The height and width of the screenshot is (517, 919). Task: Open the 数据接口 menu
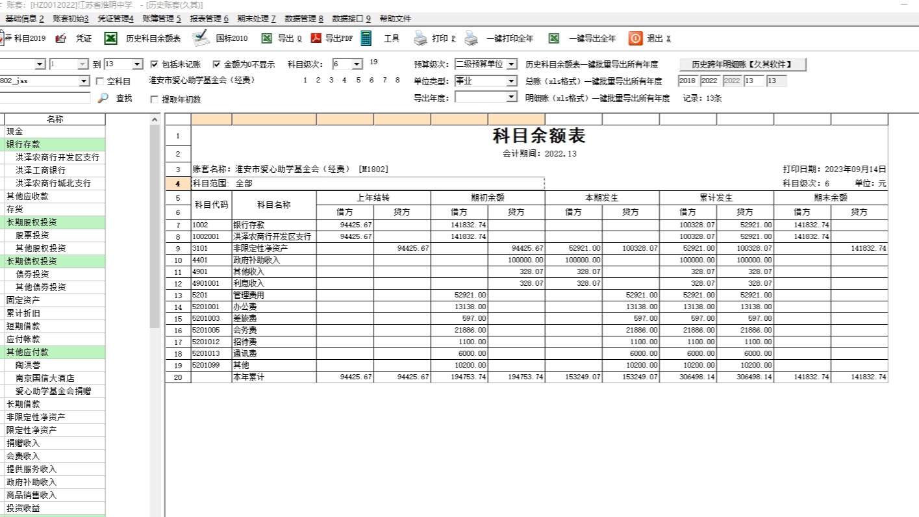click(351, 19)
